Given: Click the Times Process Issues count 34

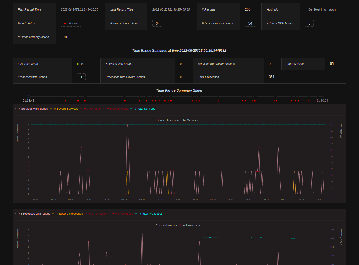Looking at the screenshot, I should coord(250,23).
